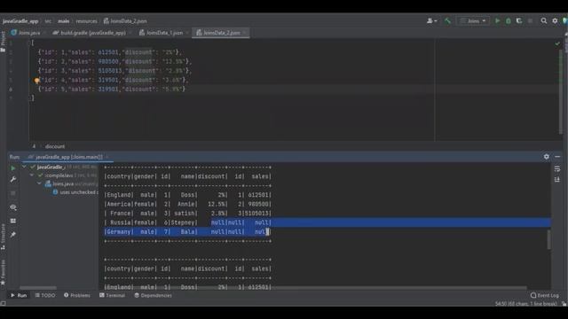Open the Project side tool window

click(4, 41)
